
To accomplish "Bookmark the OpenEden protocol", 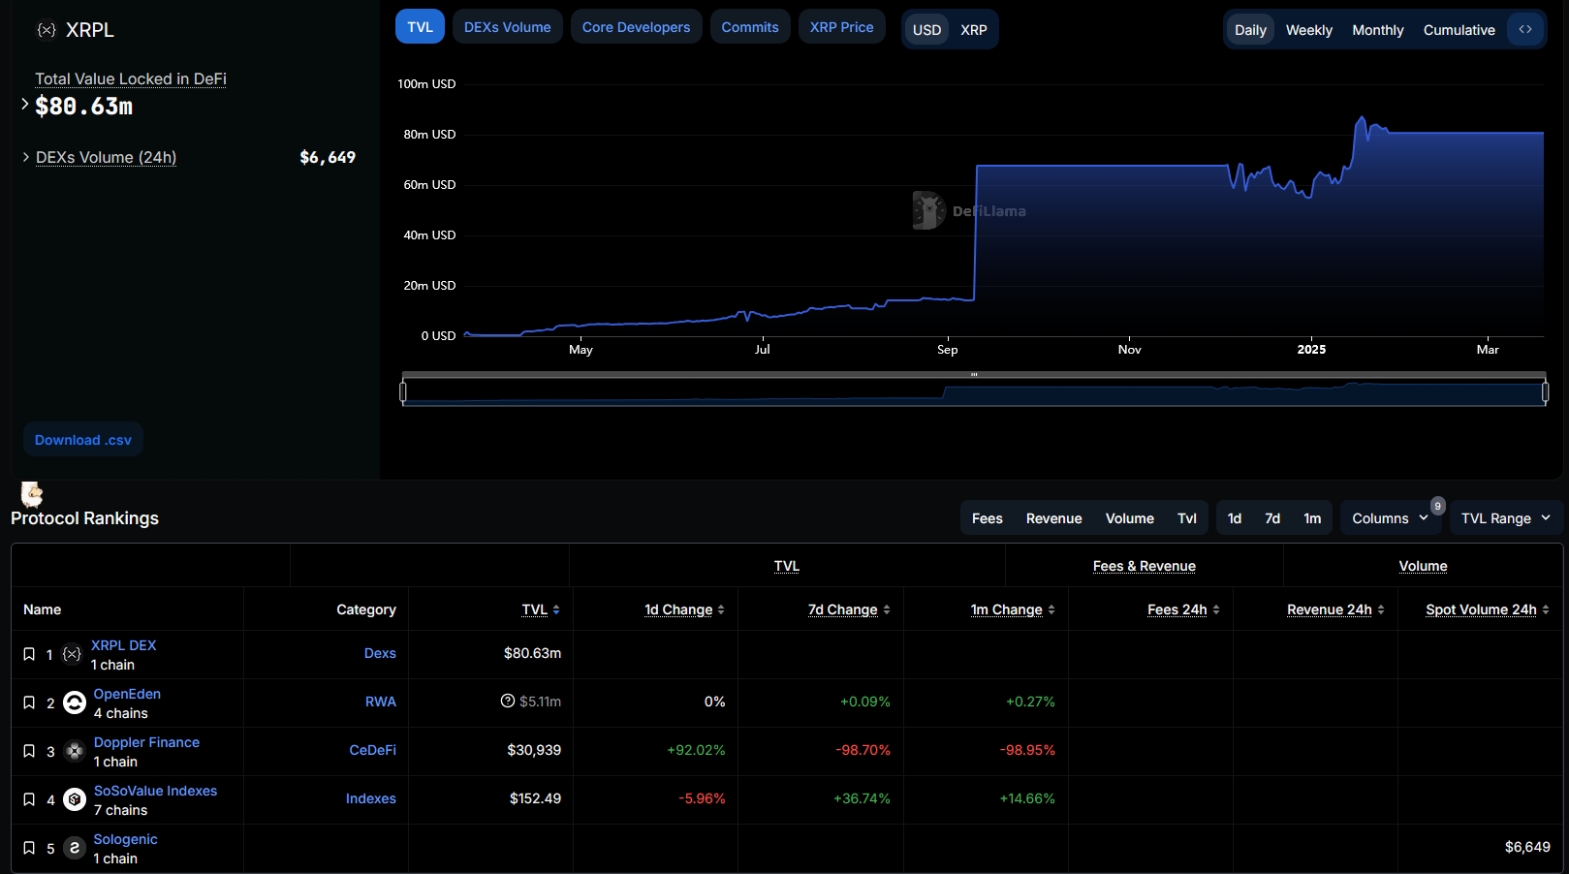I will click(x=29, y=702).
